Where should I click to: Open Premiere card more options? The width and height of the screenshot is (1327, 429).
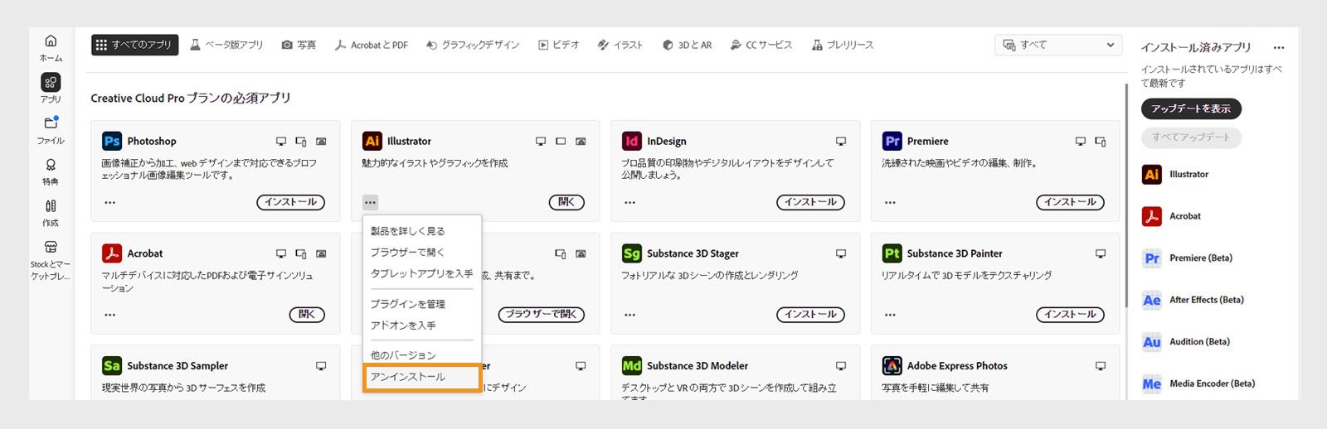click(890, 202)
